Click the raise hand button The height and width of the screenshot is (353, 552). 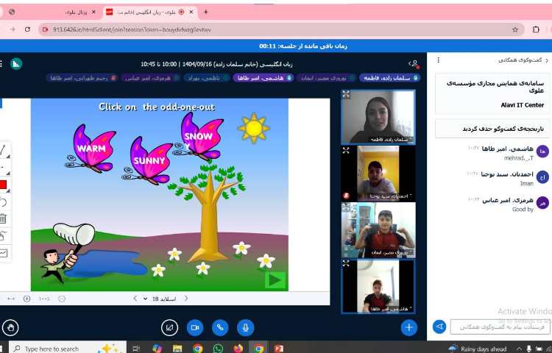(x=10, y=328)
